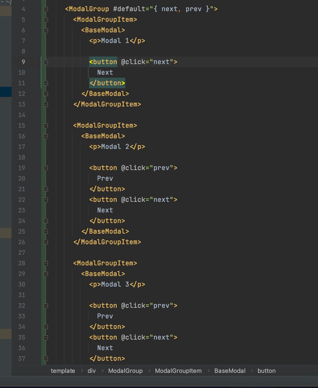318x388 pixels.
Task: Collapse the BaseModal fold on line 6
Action: (x=46, y=31)
